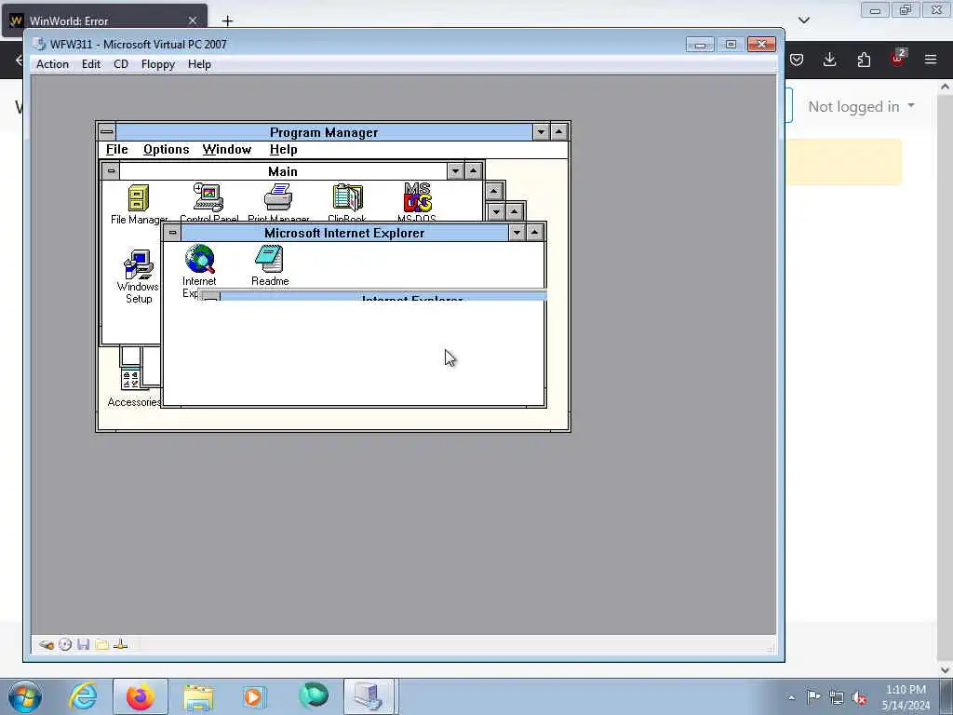This screenshot has height=715, width=953.
Task: Open Firefox downloads arrow icon
Action: click(x=829, y=60)
